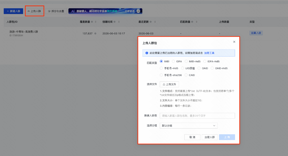Show the 覆盖数量 info tooltip icon
This screenshot has height=156, width=288.
pos(92,22)
